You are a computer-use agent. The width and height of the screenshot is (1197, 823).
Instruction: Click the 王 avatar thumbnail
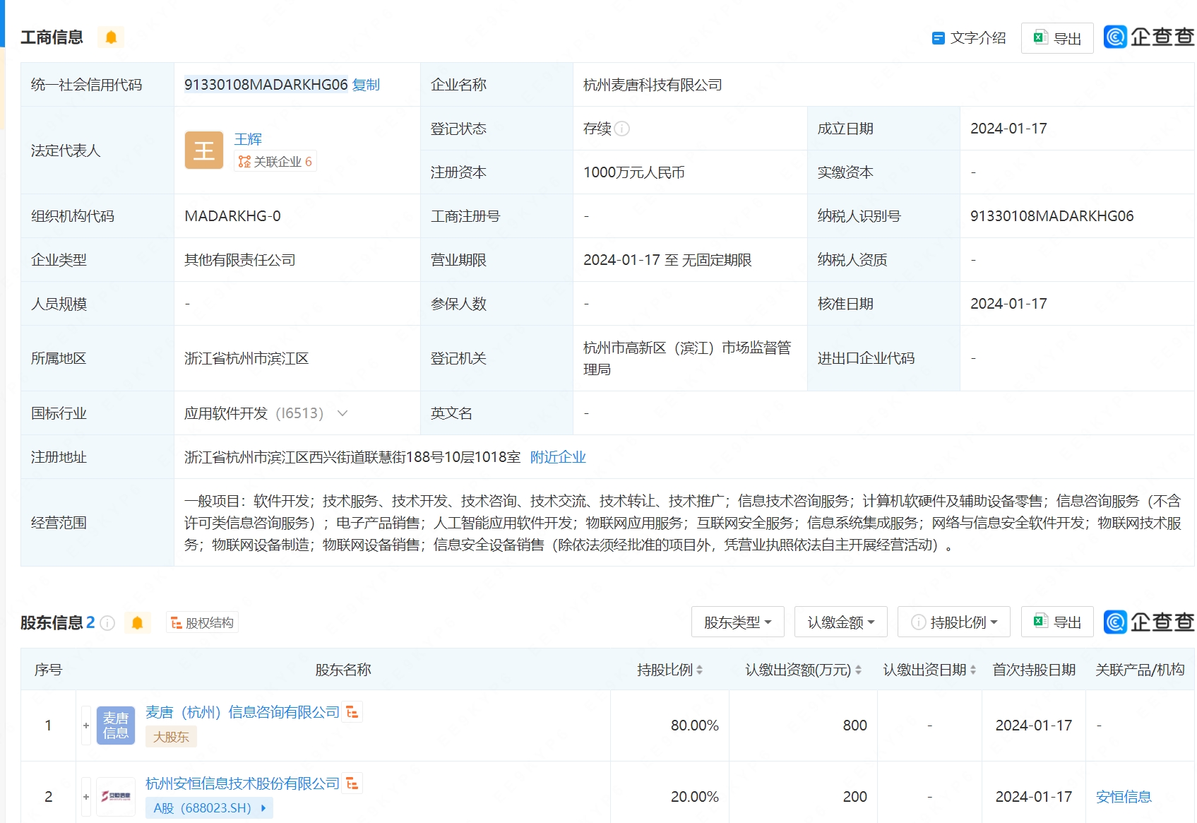point(204,150)
